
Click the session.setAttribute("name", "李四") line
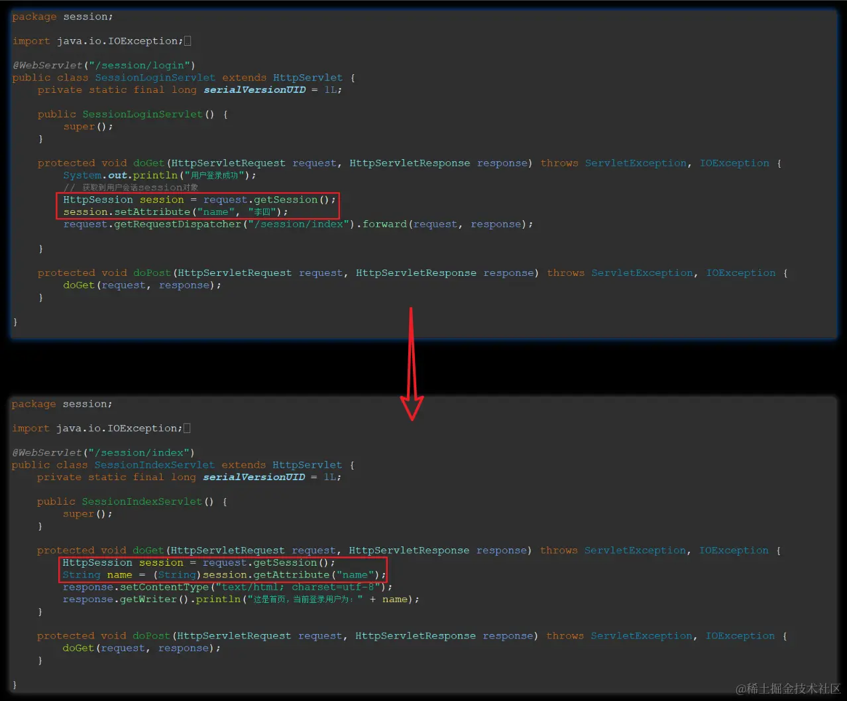coord(176,212)
